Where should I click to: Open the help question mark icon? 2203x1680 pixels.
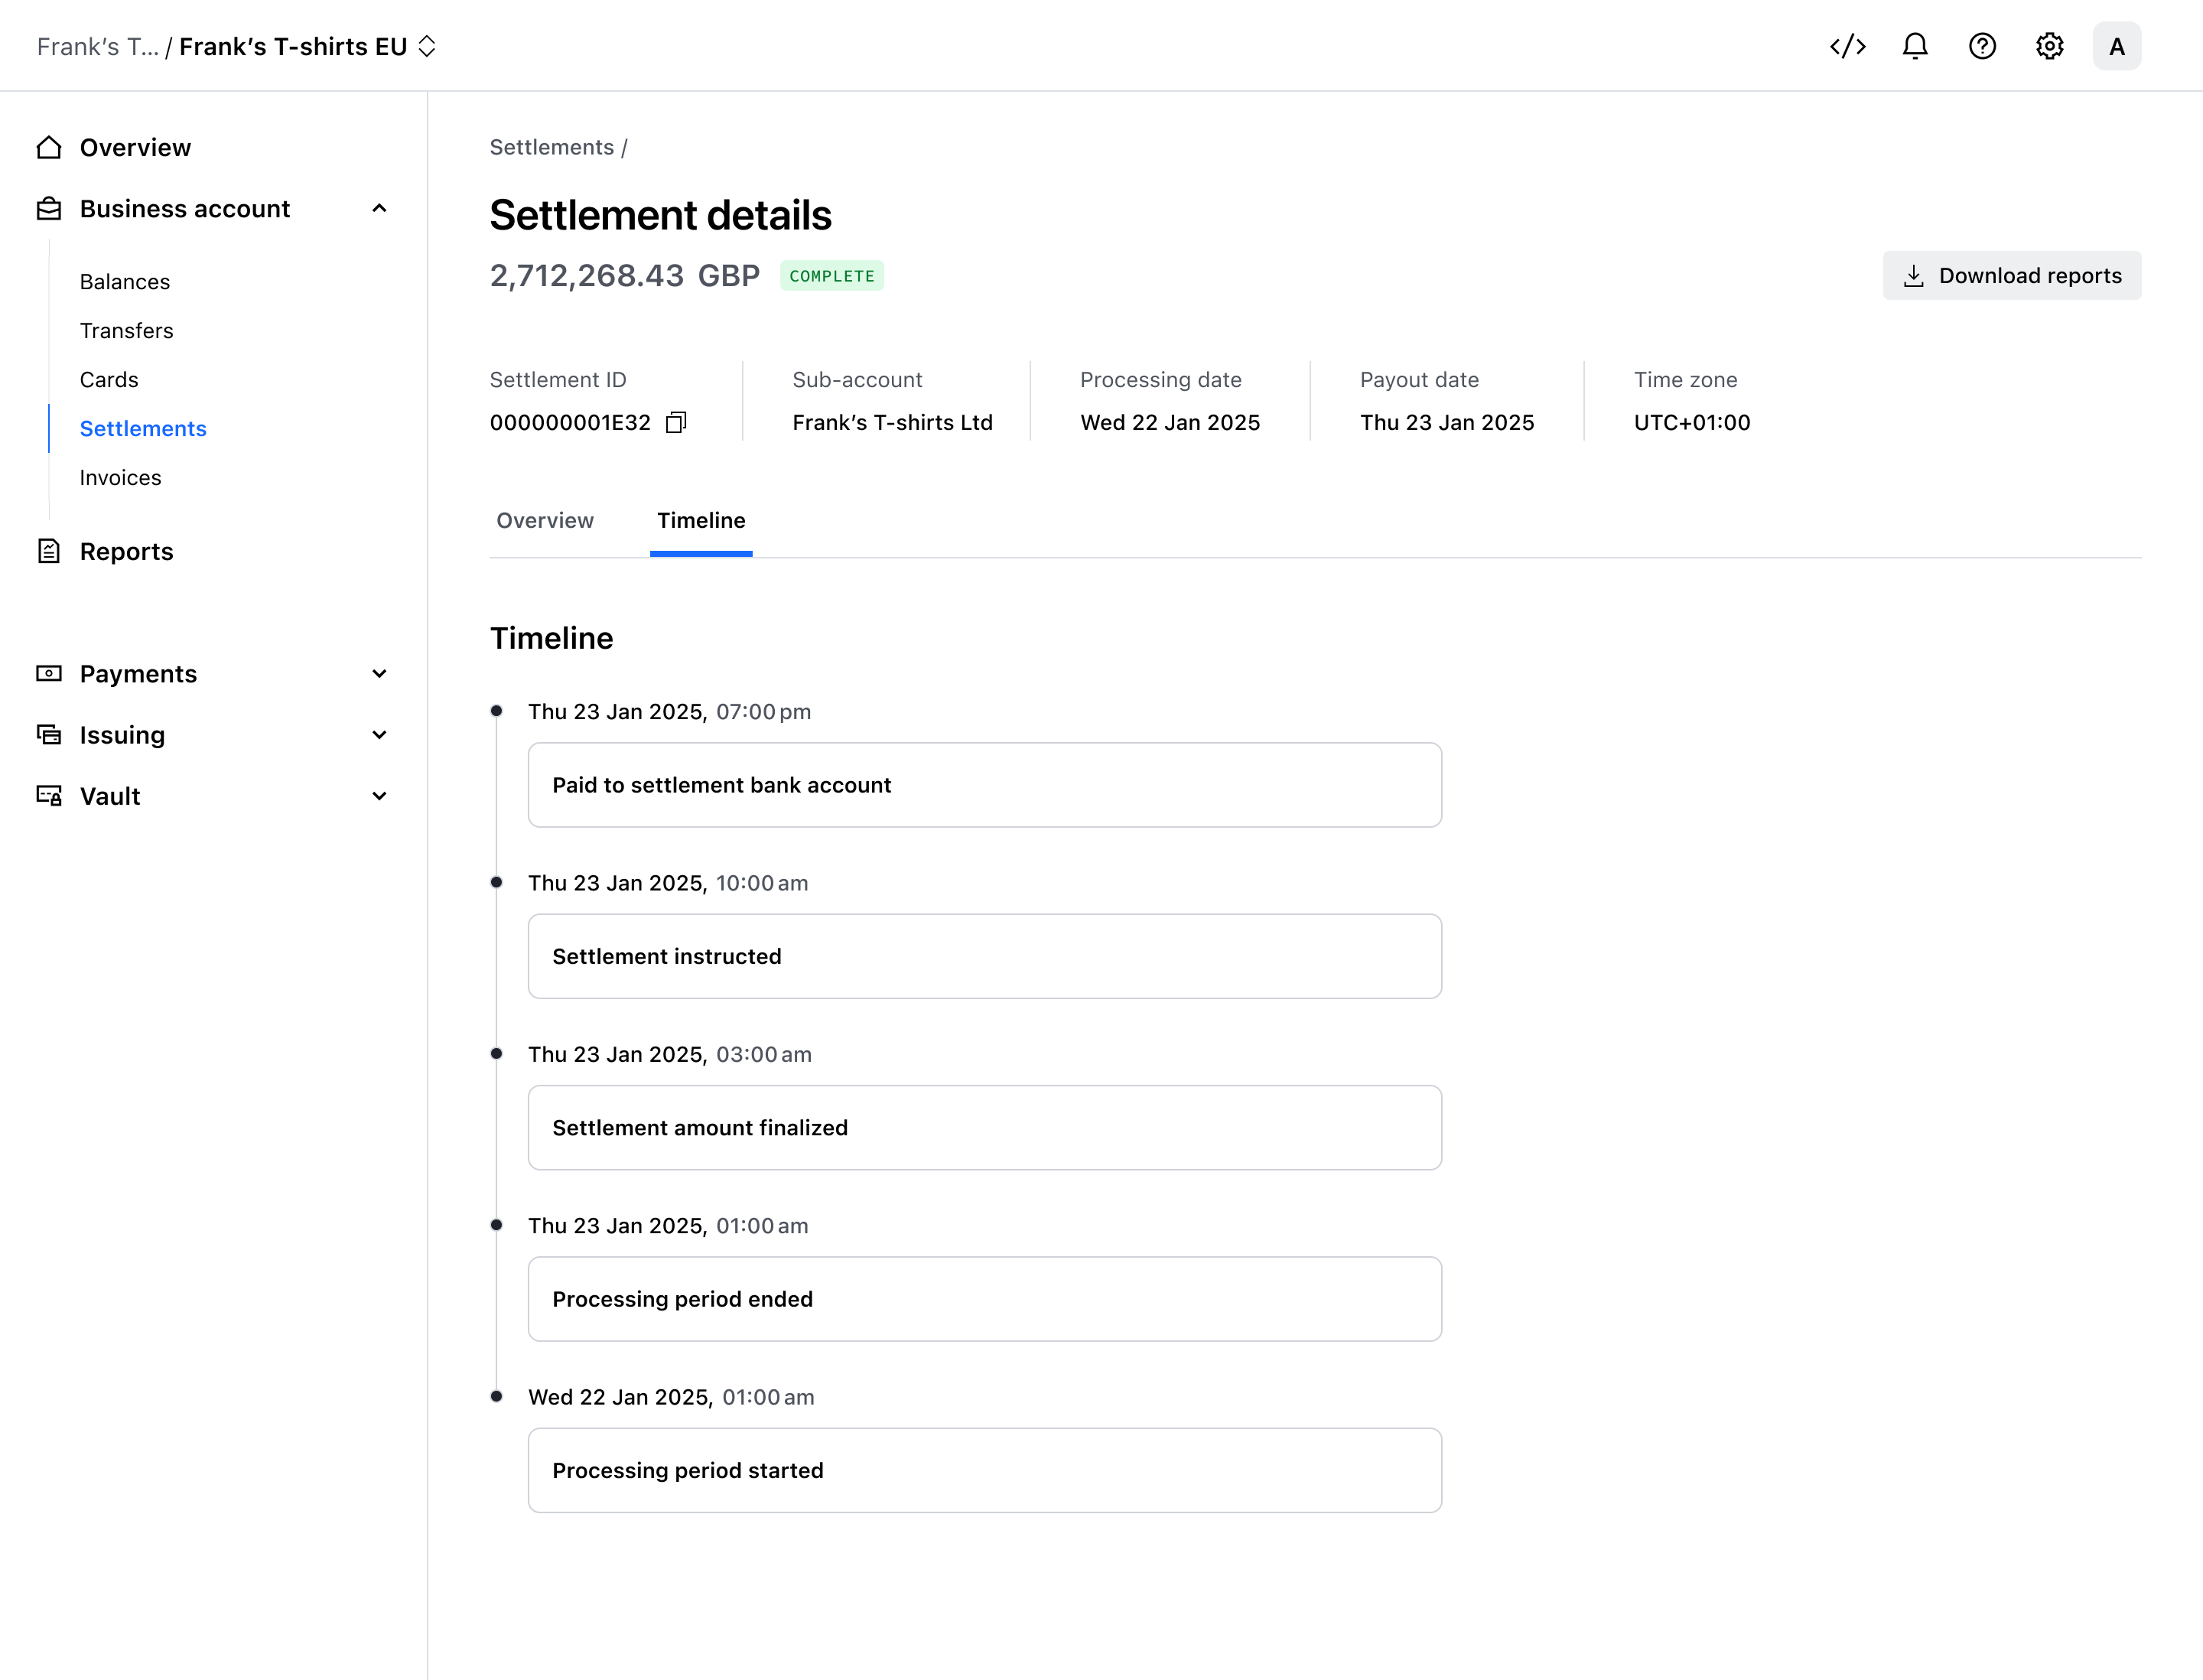tap(1982, 46)
